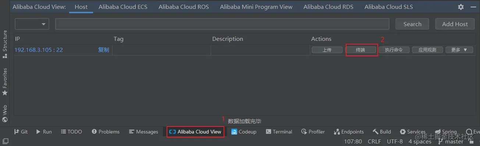Open the Terminal tool window
The image size is (480, 146).
click(x=279, y=132)
